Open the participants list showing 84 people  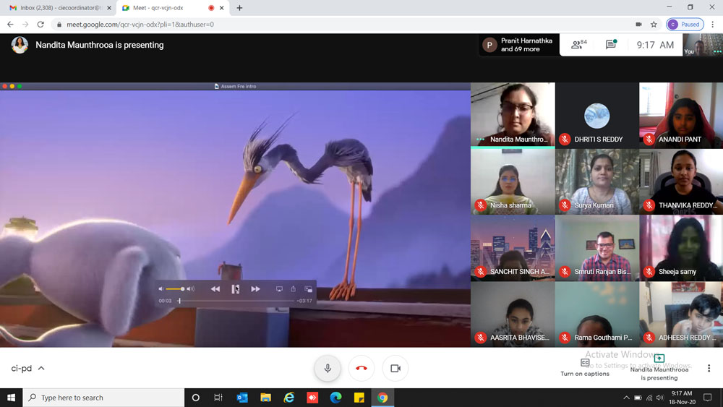tap(579, 44)
